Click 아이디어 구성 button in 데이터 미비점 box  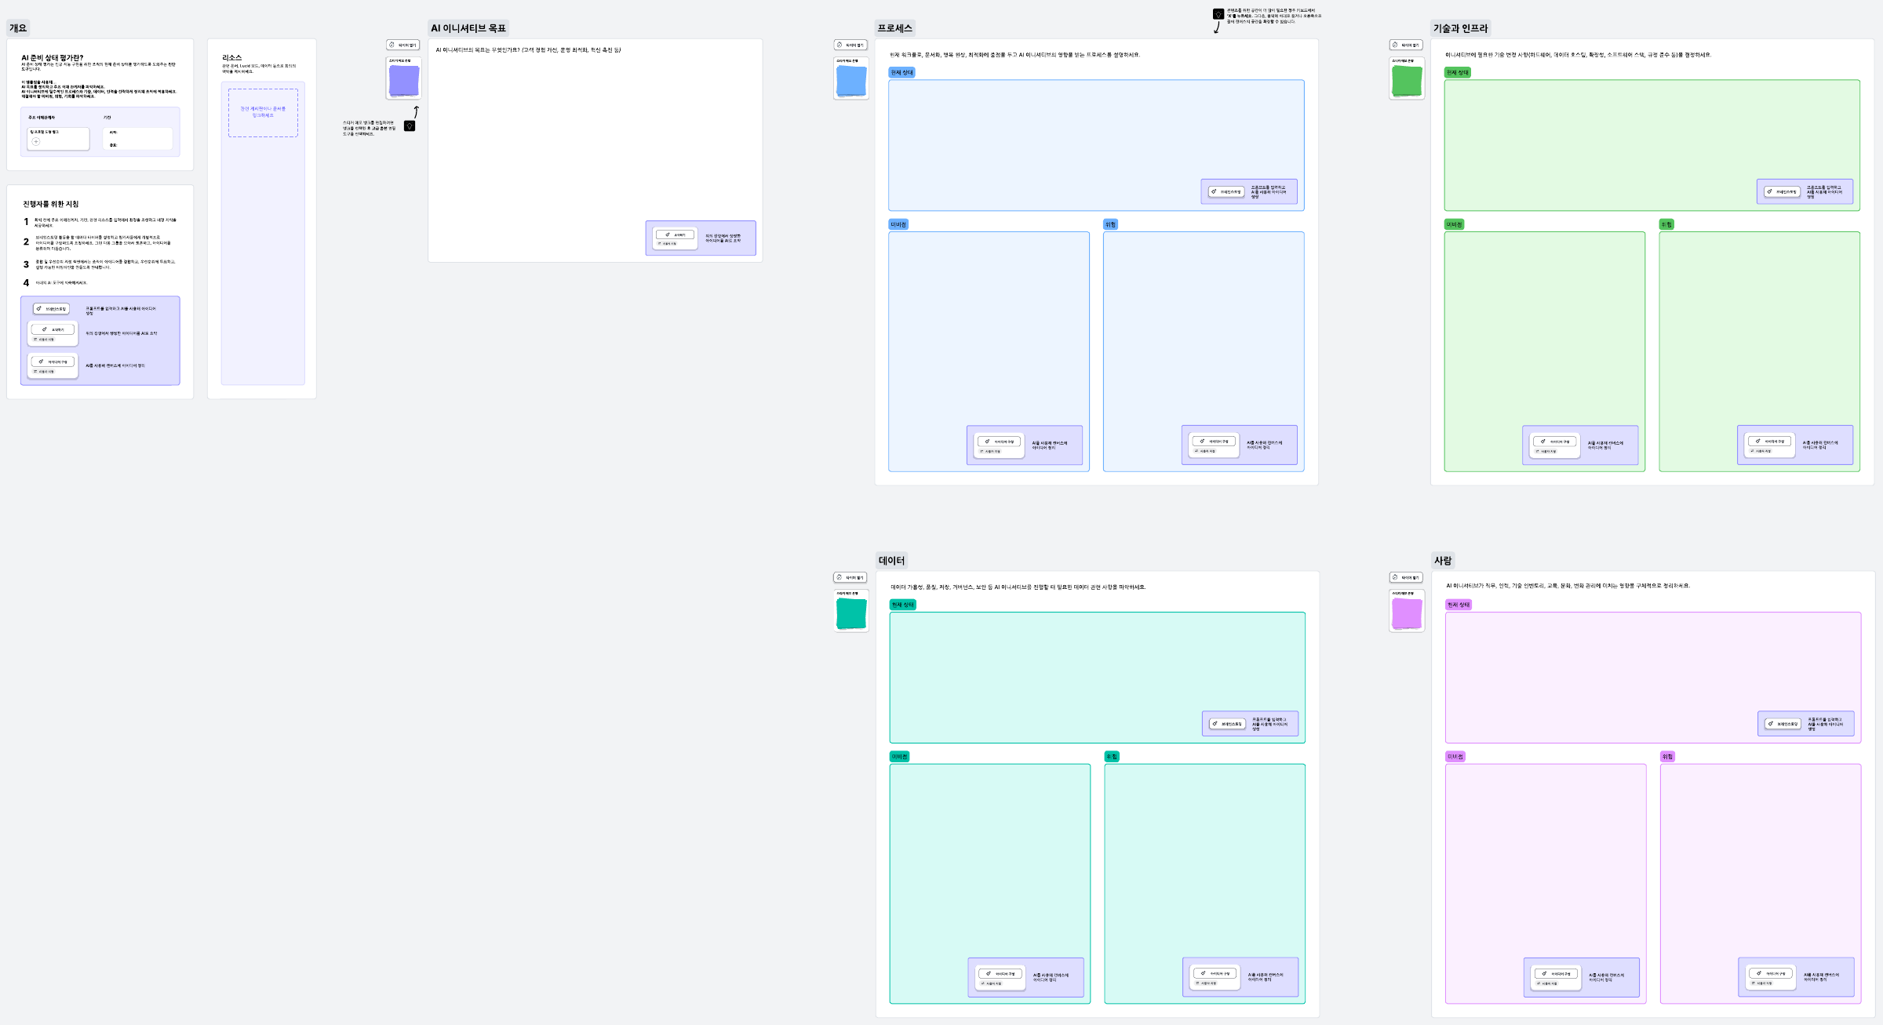point(1000,974)
